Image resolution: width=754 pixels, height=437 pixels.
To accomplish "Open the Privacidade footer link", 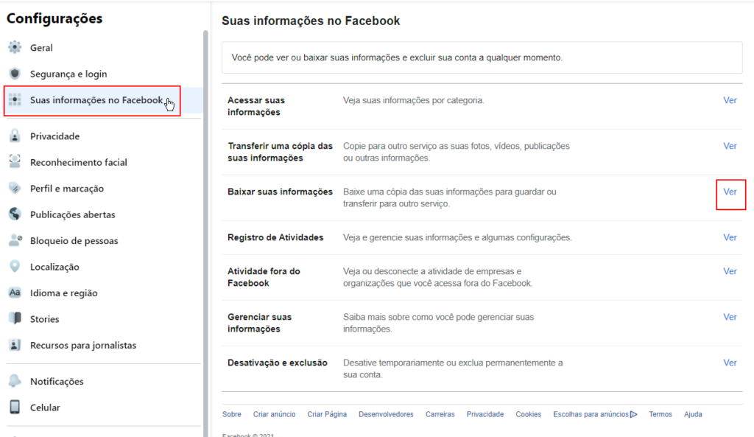I will [485, 414].
